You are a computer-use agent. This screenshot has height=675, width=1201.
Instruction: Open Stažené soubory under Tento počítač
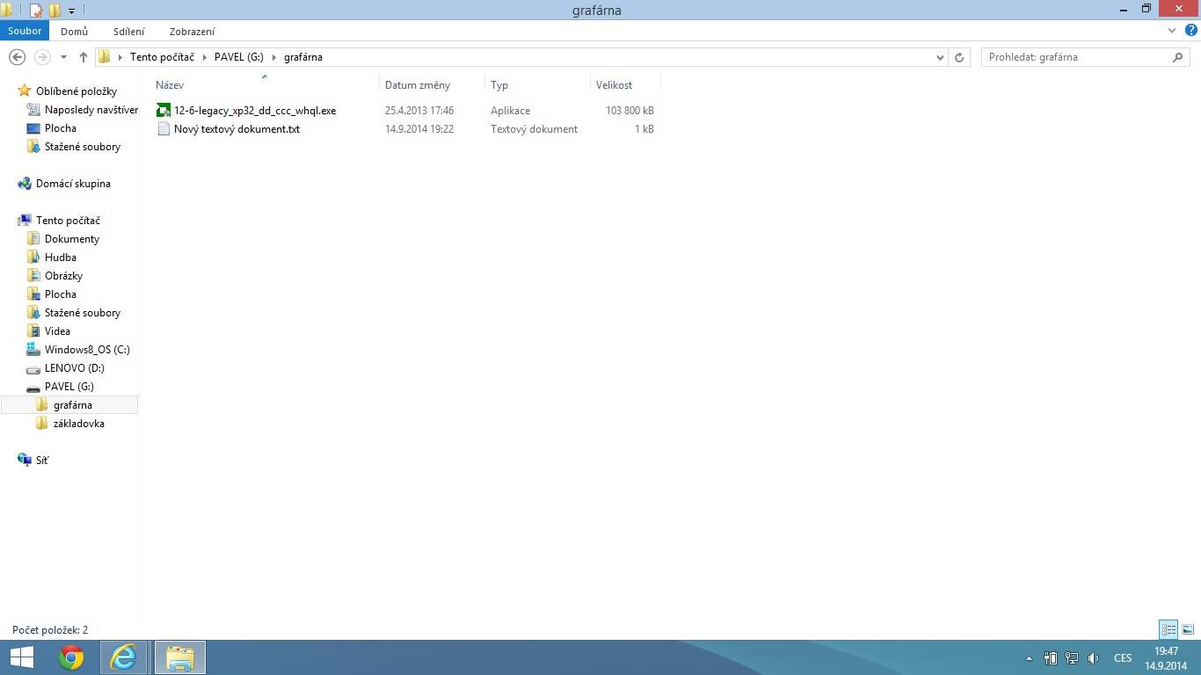pyautogui.click(x=83, y=313)
